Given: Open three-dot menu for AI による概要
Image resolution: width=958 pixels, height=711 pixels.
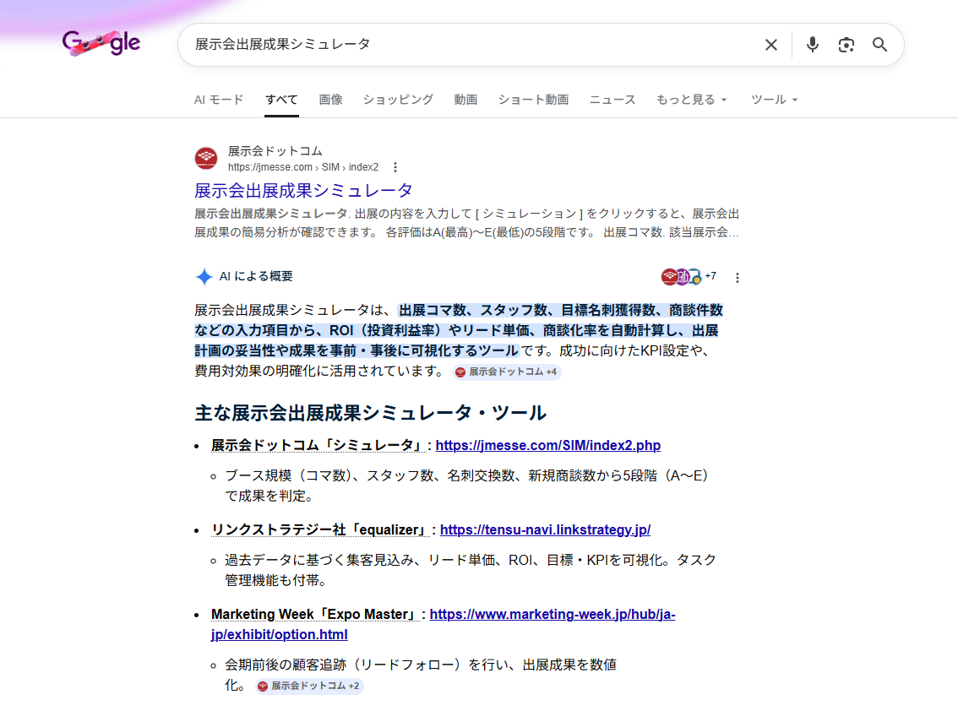Looking at the screenshot, I should pyautogui.click(x=738, y=278).
